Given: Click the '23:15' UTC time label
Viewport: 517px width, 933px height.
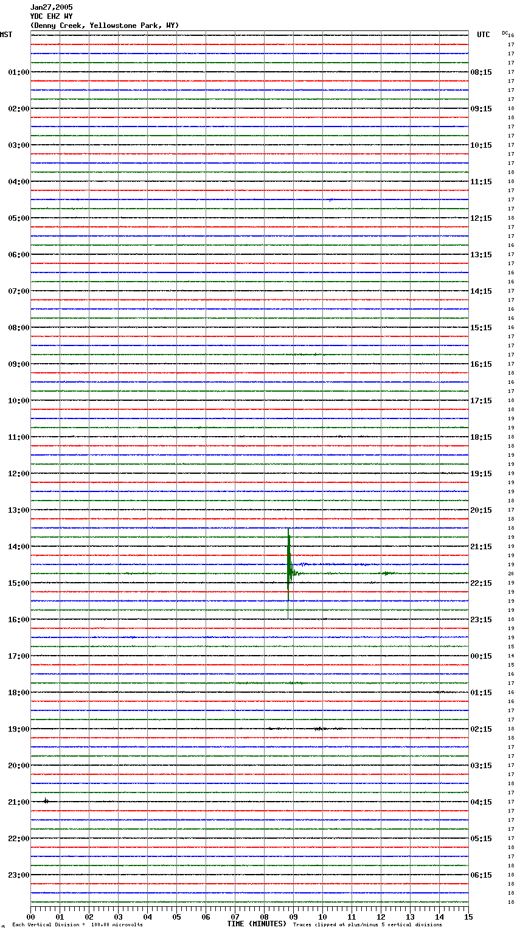Looking at the screenshot, I should 481,620.
